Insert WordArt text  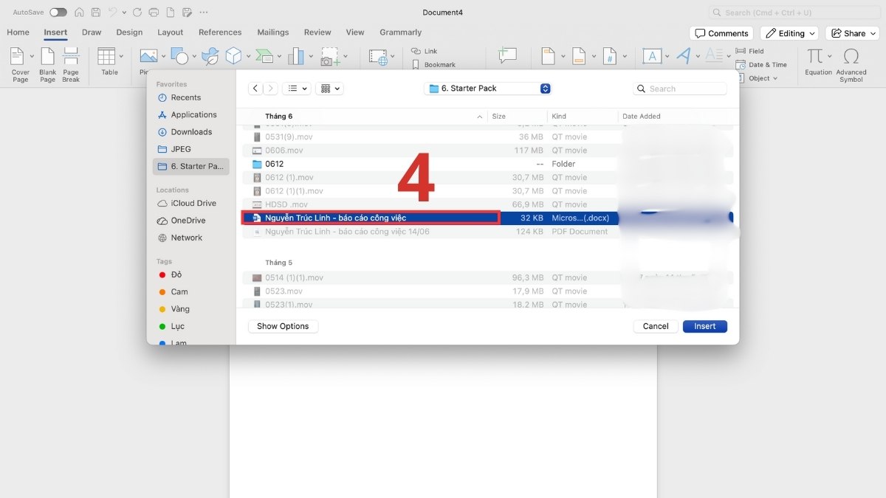pyautogui.click(x=684, y=56)
